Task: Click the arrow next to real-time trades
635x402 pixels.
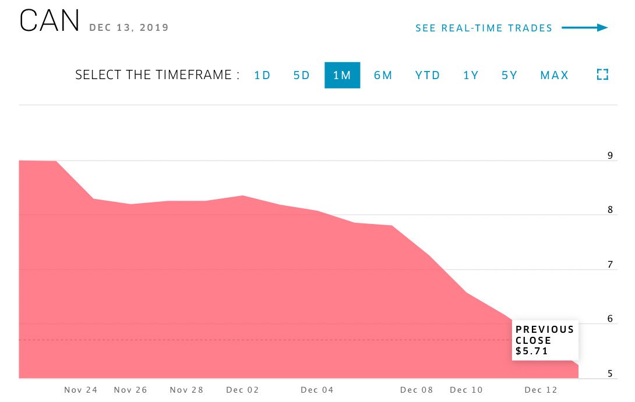Action: pos(585,27)
